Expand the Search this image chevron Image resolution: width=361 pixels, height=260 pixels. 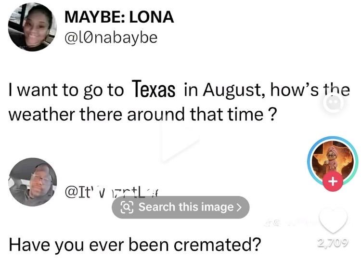click(x=239, y=207)
